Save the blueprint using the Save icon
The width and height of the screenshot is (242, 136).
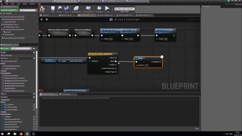coord(53,9)
